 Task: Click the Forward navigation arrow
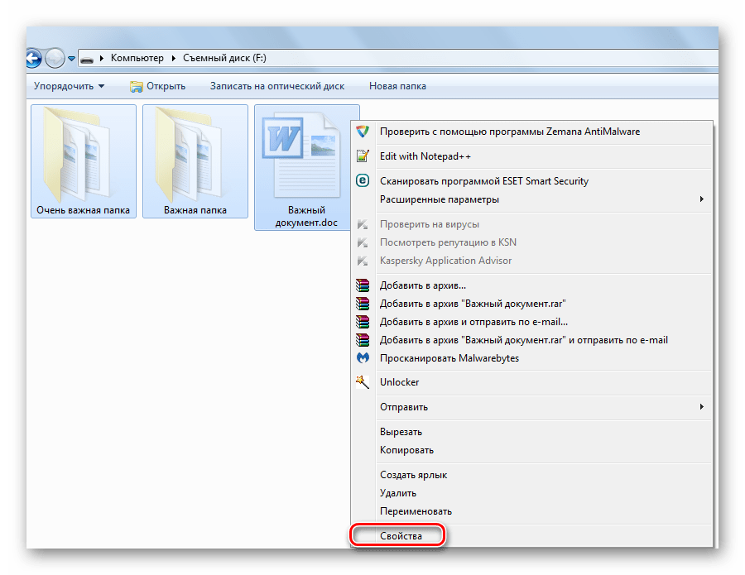pyautogui.click(x=55, y=59)
